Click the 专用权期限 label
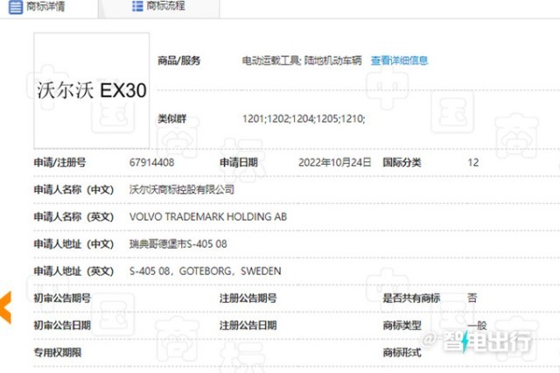The height and width of the screenshot is (373, 560). coord(58,353)
